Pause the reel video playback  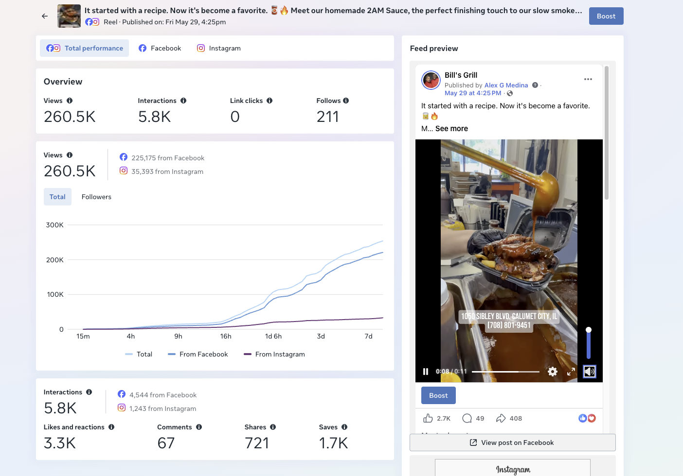click(x=426, y=372)
